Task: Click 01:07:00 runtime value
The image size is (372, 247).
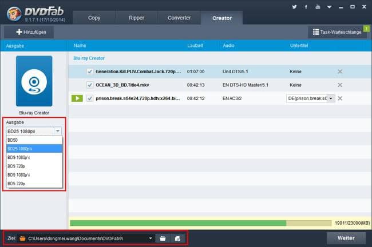Action: click(x=196, y=71)
